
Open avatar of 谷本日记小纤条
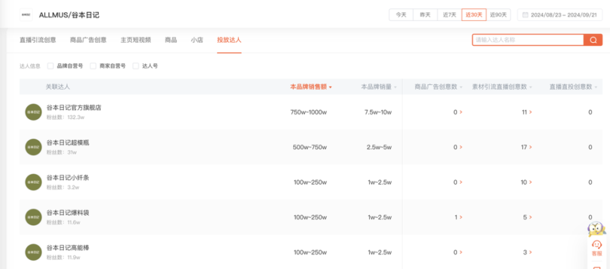[33, 182]
